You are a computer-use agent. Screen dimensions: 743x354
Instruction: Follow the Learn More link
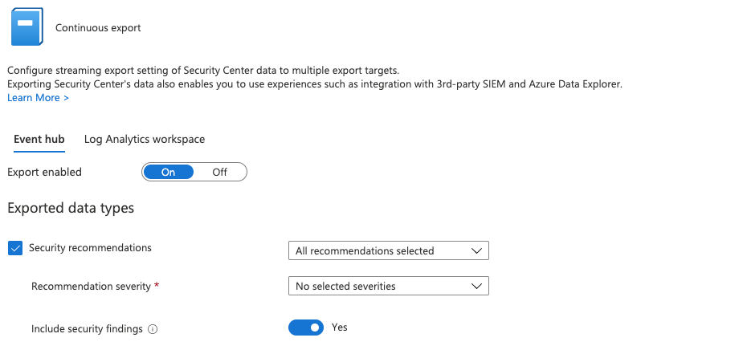(38, 98)
